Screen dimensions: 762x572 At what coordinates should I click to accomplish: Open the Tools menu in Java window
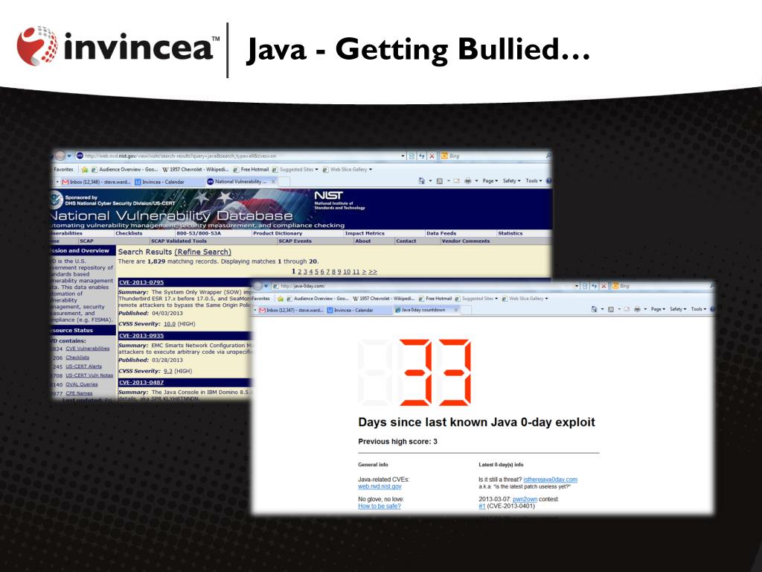coord(698,309)
